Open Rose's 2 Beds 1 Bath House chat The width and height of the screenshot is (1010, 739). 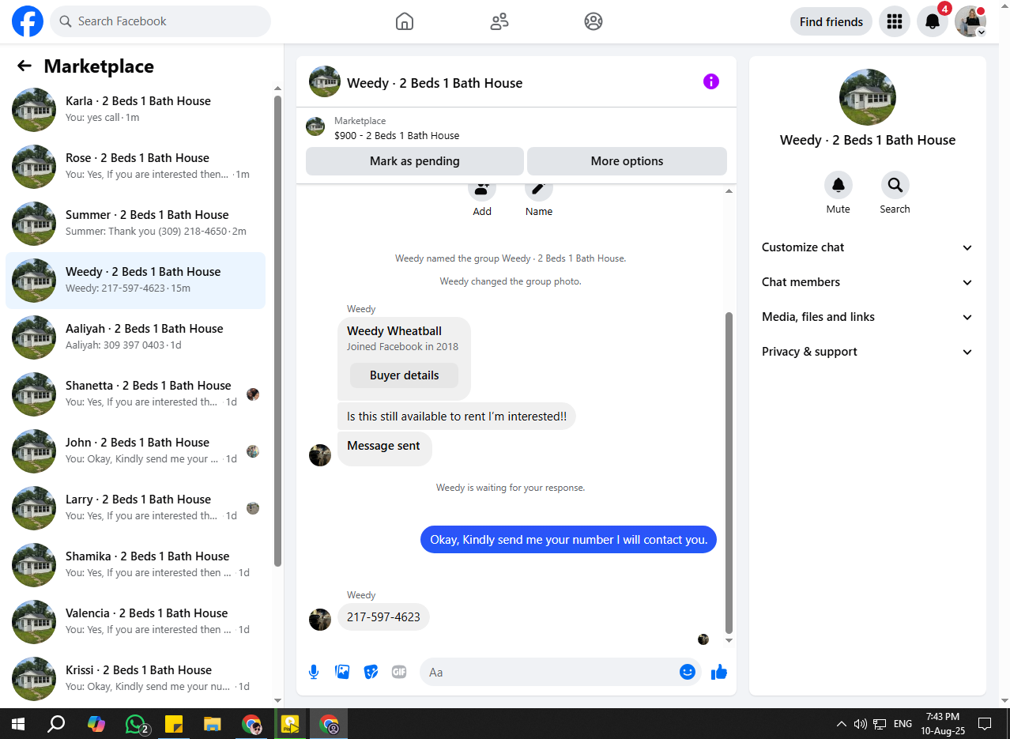pos(135,167)
